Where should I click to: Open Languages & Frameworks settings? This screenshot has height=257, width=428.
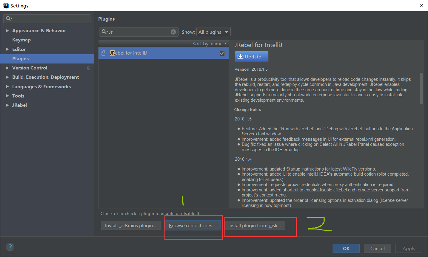41,86
